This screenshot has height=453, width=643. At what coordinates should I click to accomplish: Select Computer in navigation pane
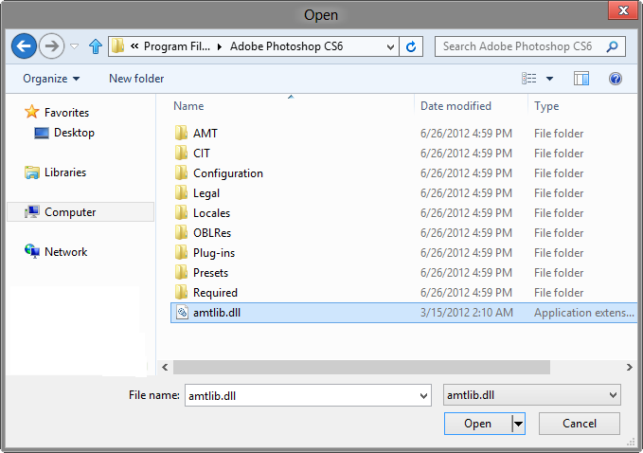tap(80, 212)
